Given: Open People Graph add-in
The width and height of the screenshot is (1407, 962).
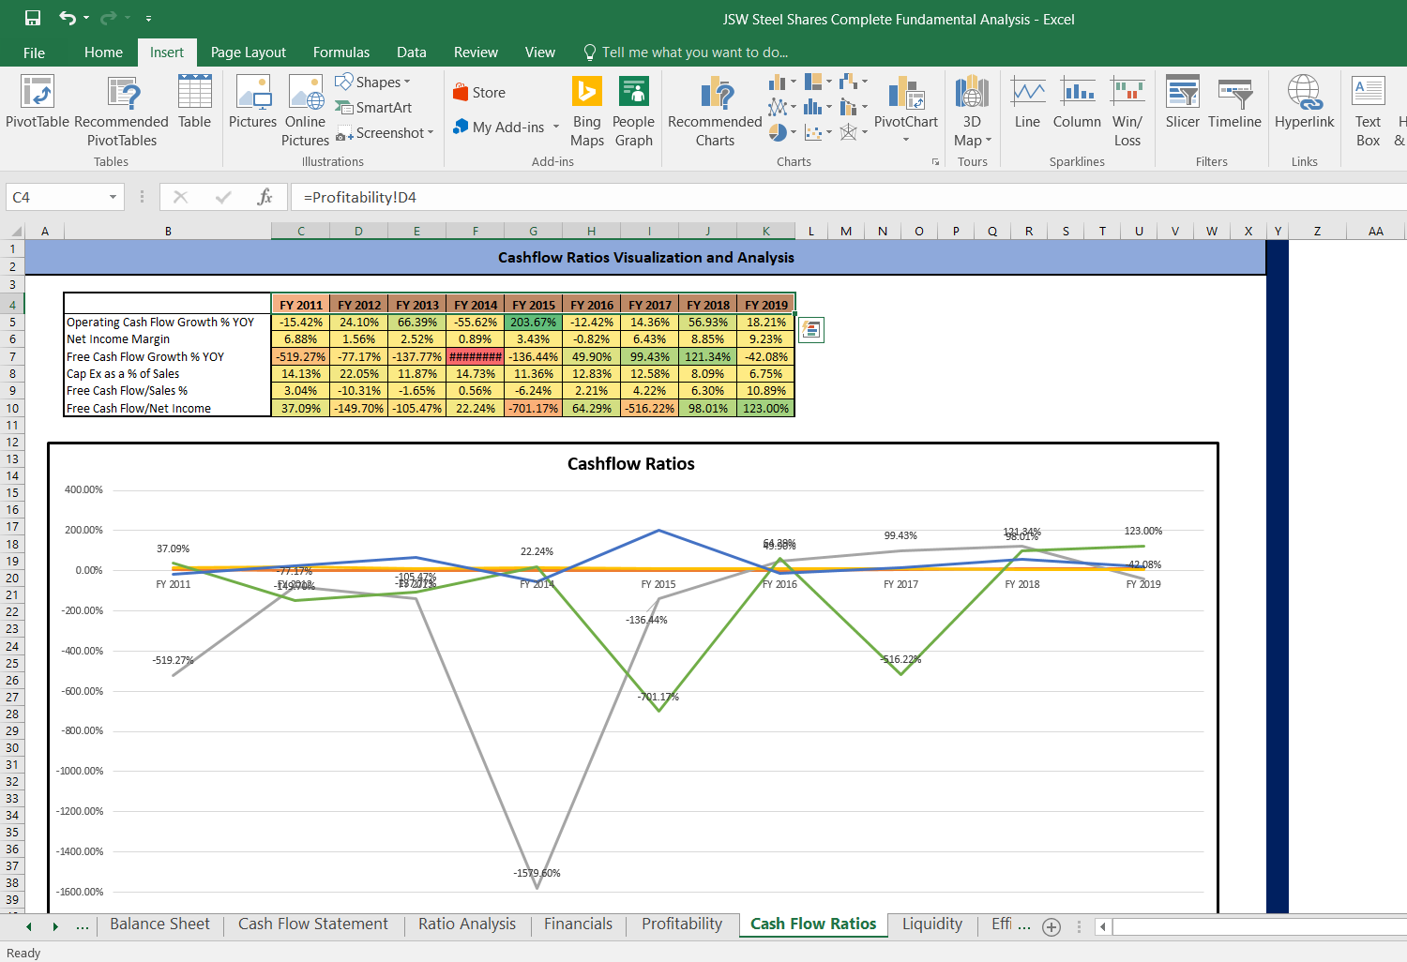Looking at the screenshot, I should (x=634, y=112).
